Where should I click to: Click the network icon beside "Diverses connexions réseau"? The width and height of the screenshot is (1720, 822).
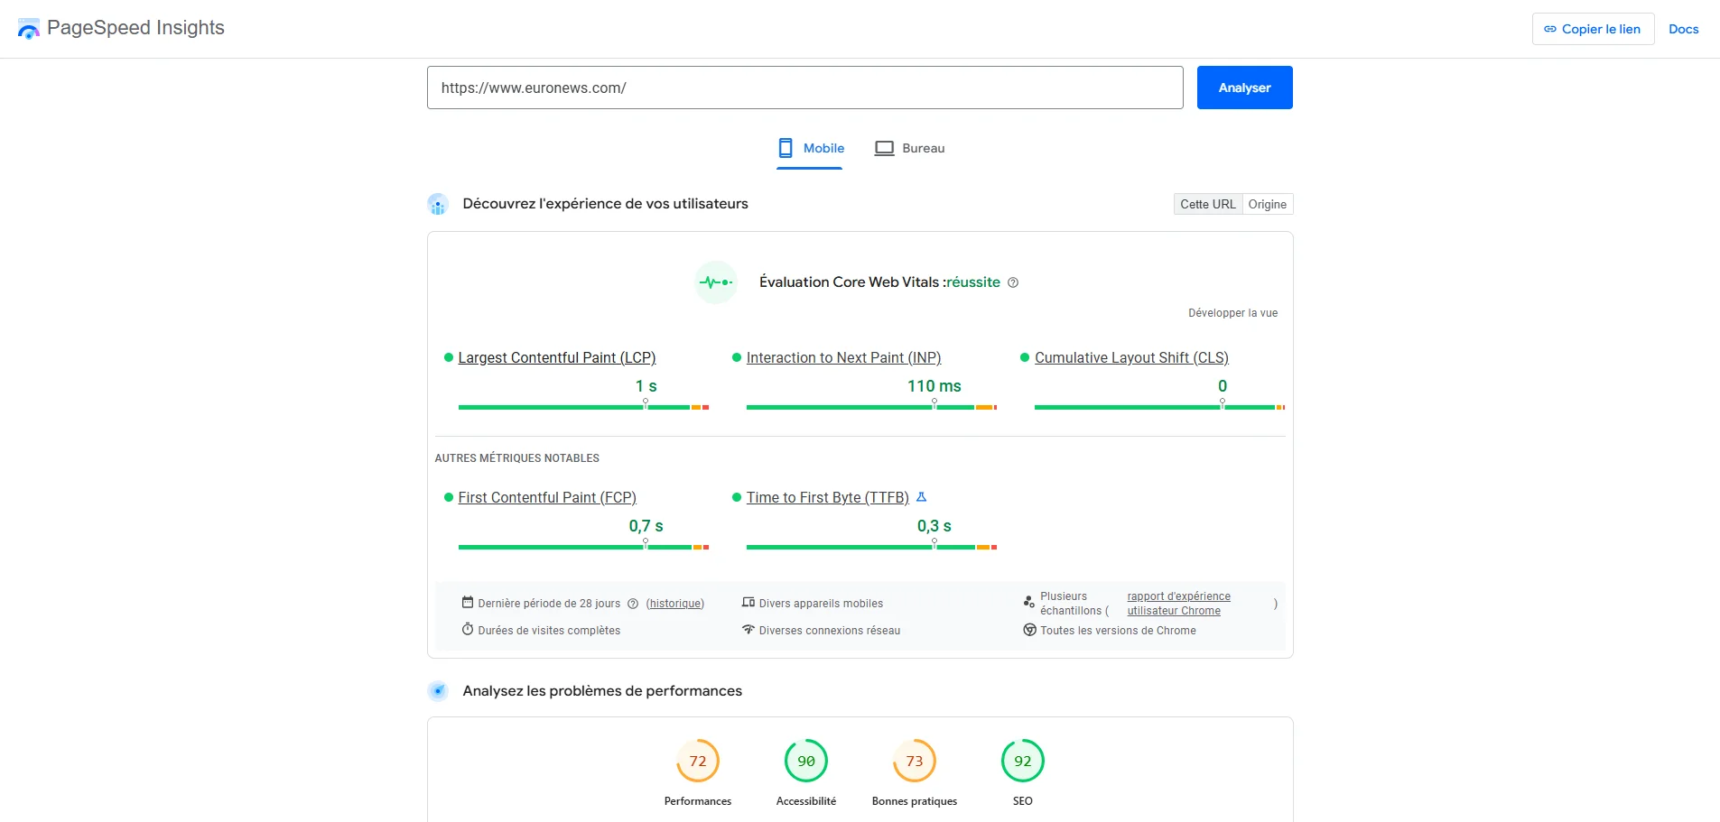coord(748,629)
